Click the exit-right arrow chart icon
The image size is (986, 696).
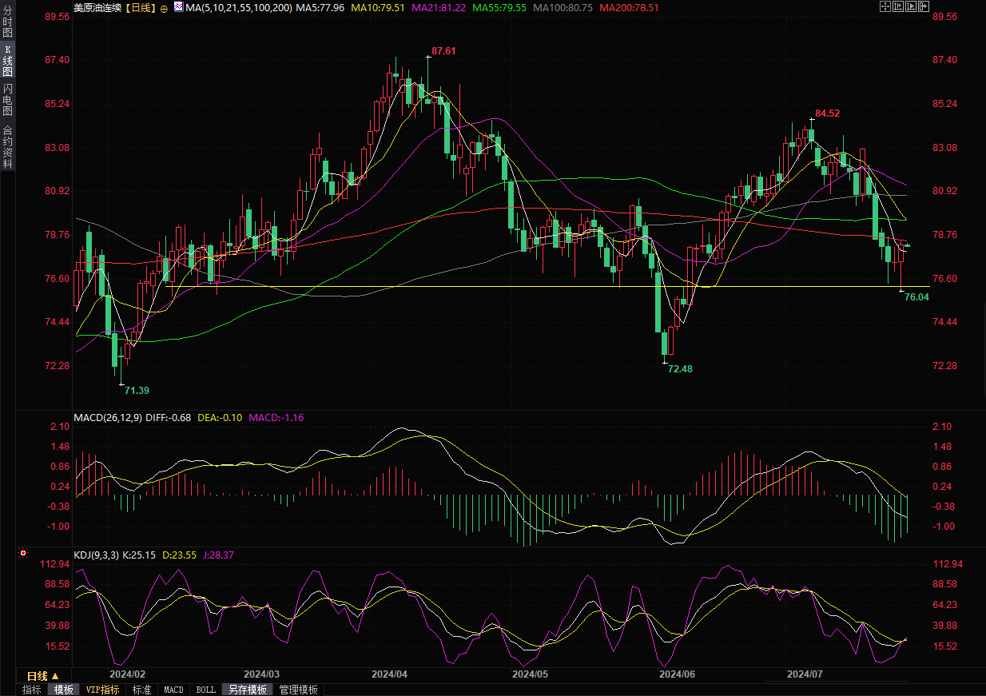(924, 6)
